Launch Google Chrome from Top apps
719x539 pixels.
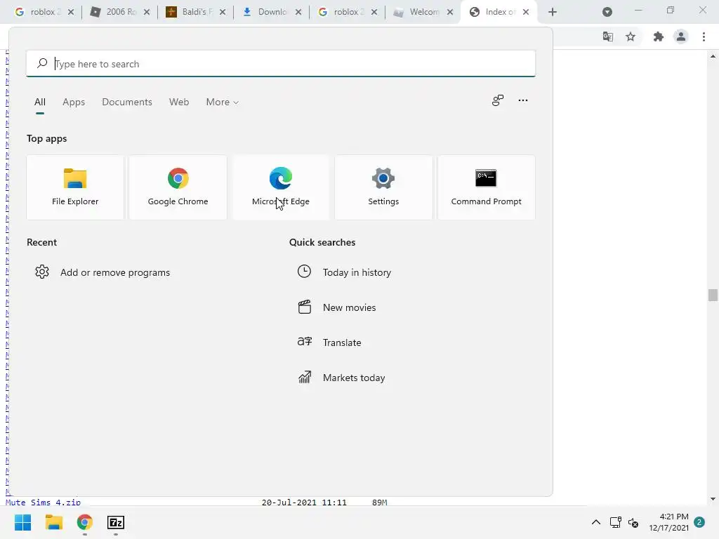[178, 187]
